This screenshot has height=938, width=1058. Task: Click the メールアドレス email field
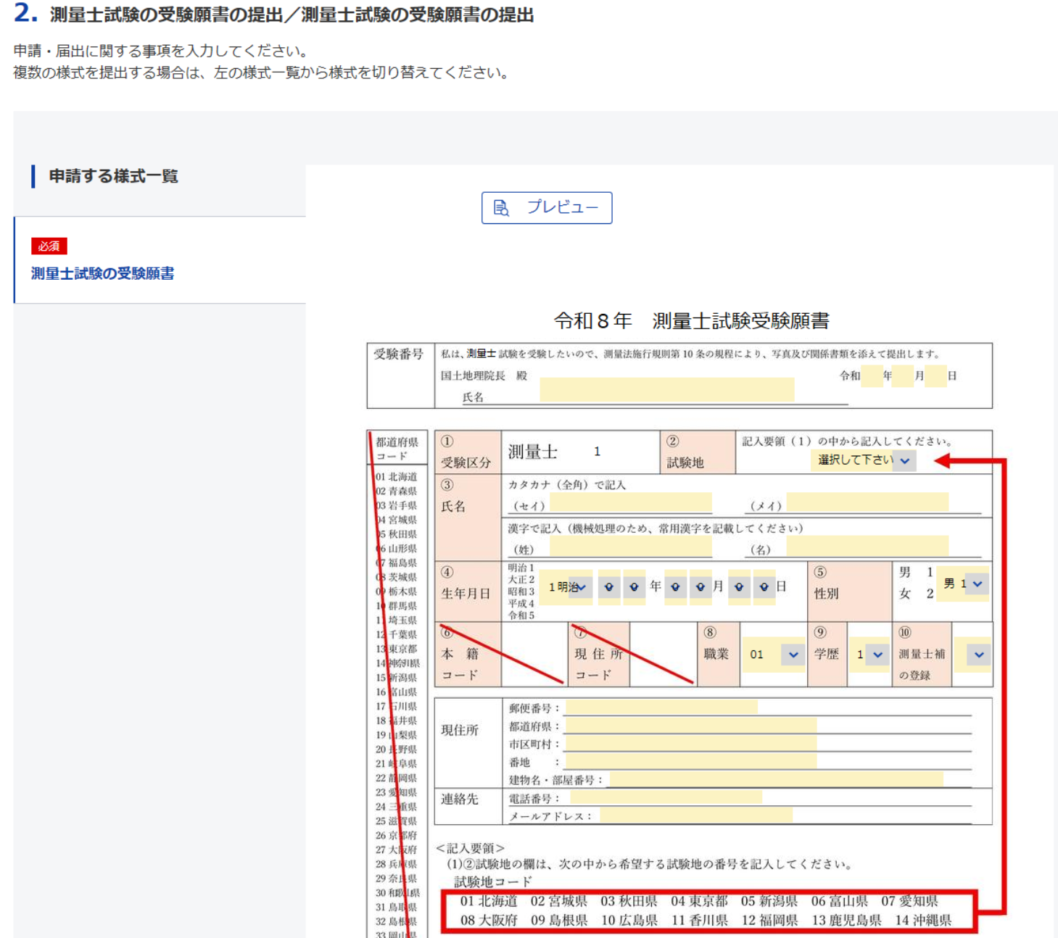(695, 815)
